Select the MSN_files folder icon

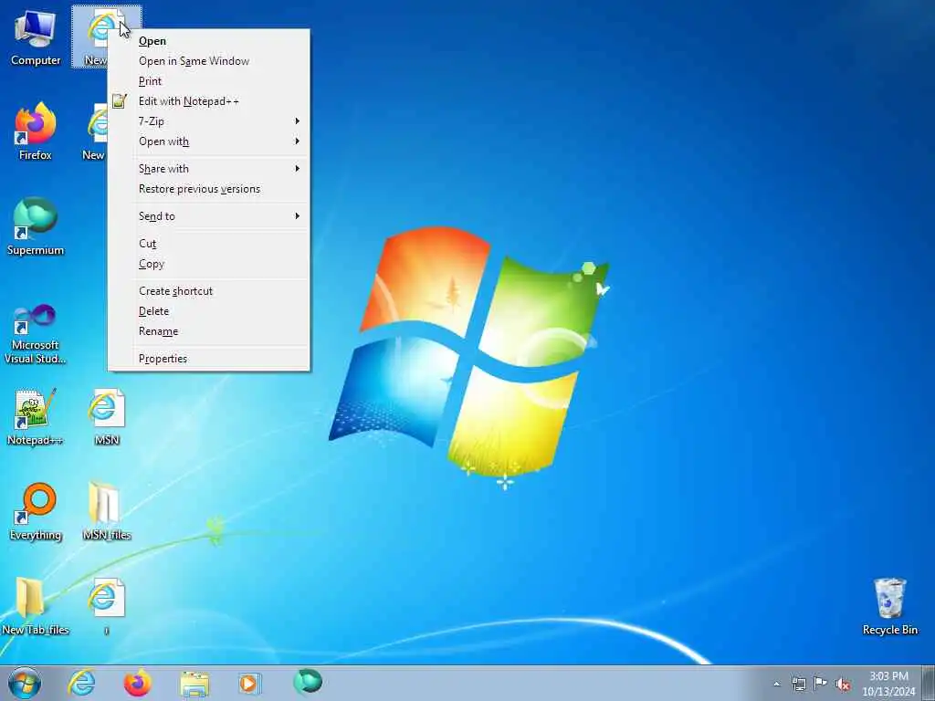click(x=107, y=511)
